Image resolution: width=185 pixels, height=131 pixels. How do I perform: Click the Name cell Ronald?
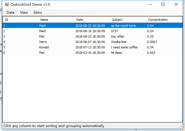[x=56, y=47]
